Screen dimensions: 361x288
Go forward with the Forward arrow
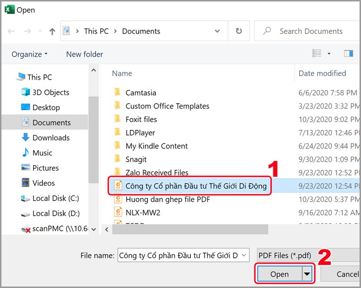[28, 31]
